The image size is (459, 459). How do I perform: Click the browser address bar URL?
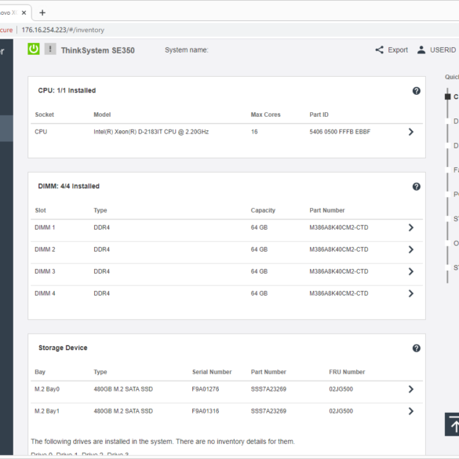pyautogui.click(x=63, y=30)
